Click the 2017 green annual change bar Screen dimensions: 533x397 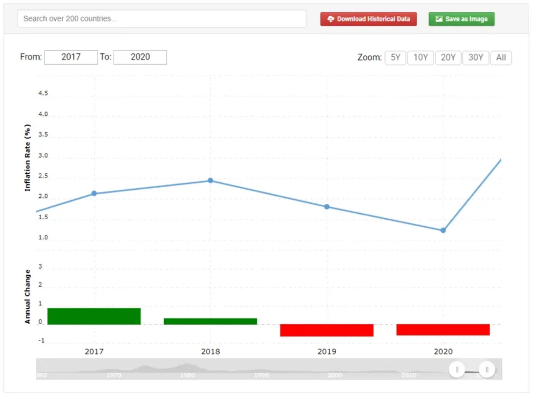pos(94,317)
